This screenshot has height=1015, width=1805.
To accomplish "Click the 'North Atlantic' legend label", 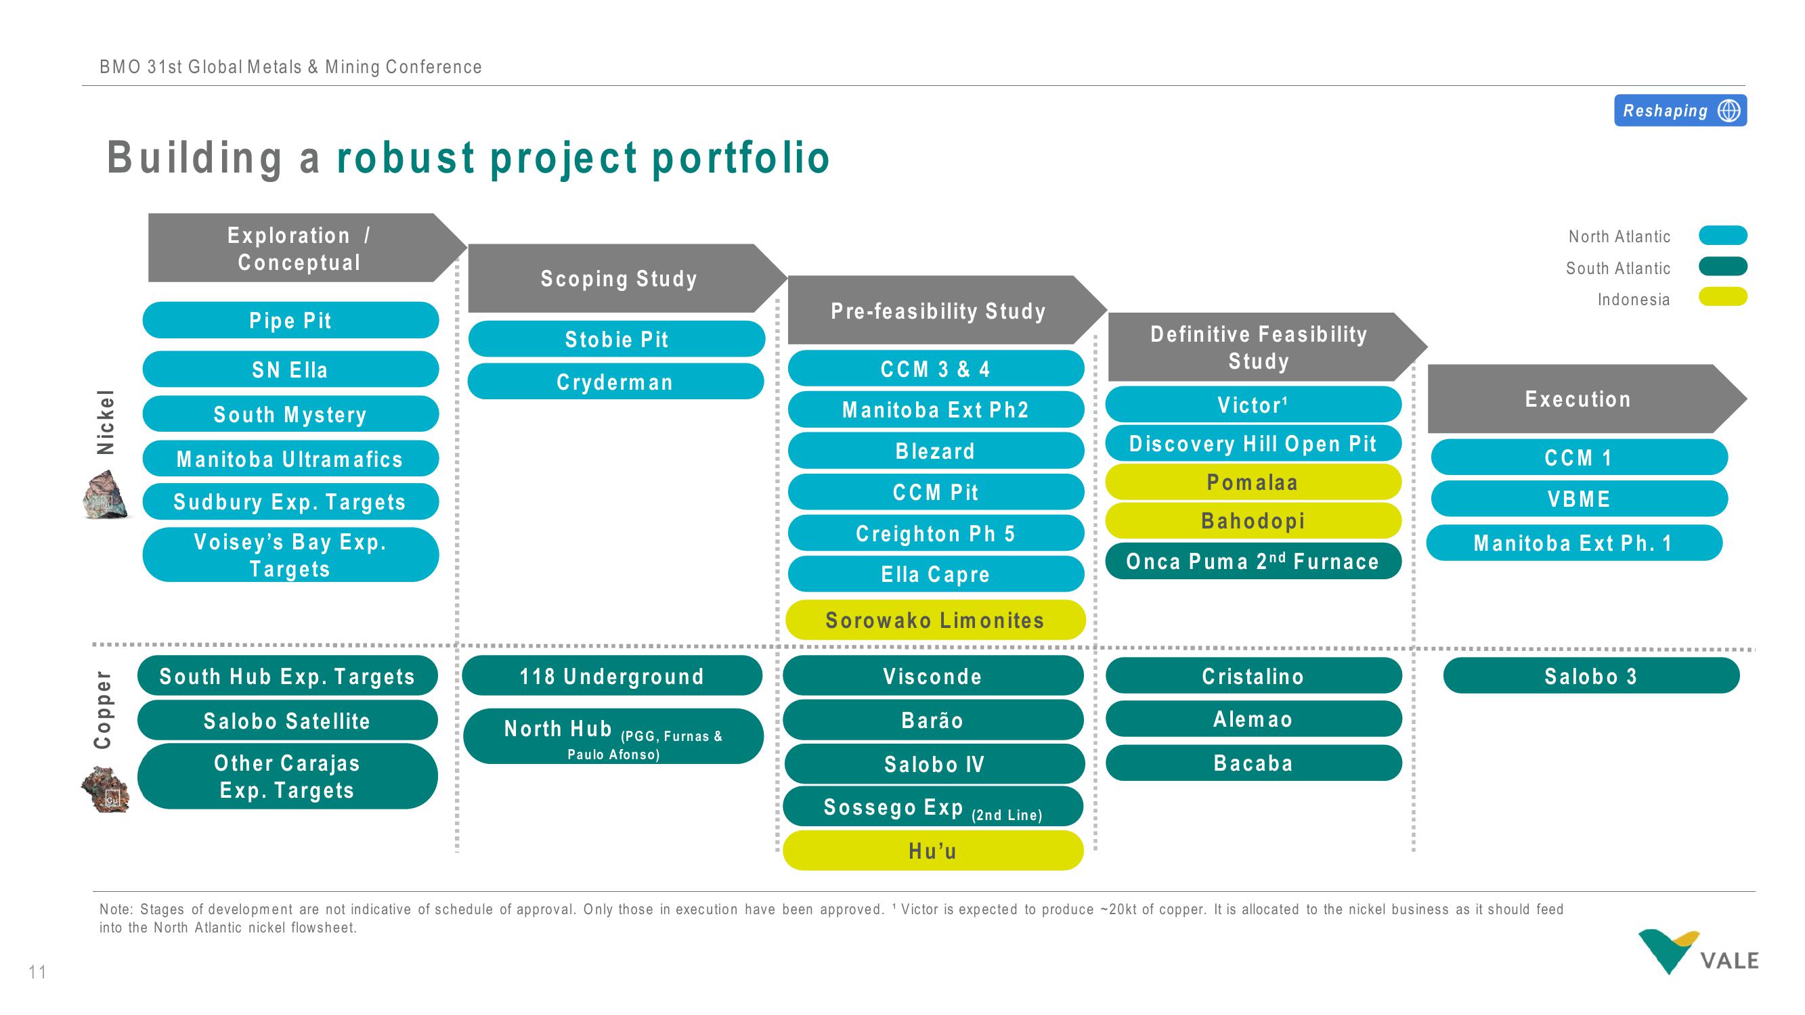I will click(x=1619, y=237).
